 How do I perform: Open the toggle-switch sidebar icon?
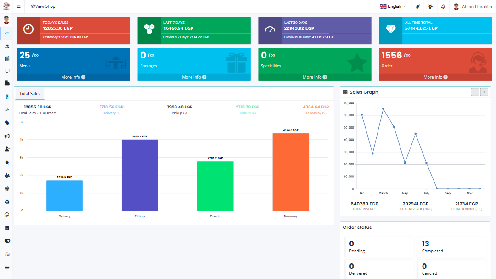click(x=7, y=241)
